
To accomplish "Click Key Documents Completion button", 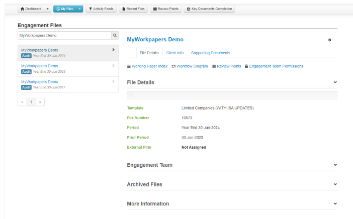I will coord(209,9).
